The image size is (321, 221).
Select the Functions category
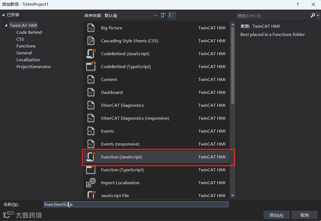(26, 46)
